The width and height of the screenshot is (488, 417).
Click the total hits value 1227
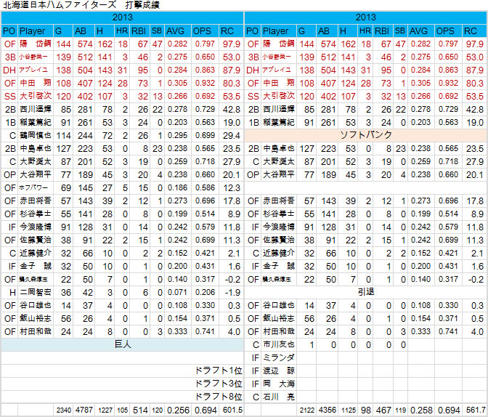tap(105, 410)
